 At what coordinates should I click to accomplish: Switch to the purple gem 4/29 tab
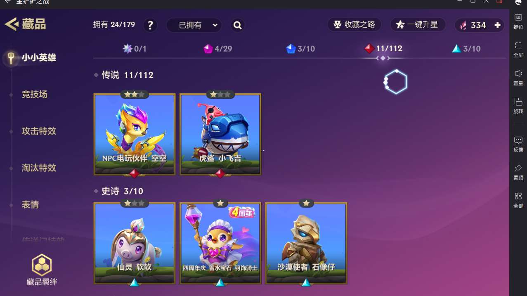[218, 49]
